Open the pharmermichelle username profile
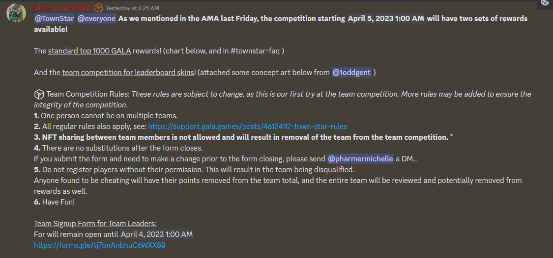 [63, 7]
